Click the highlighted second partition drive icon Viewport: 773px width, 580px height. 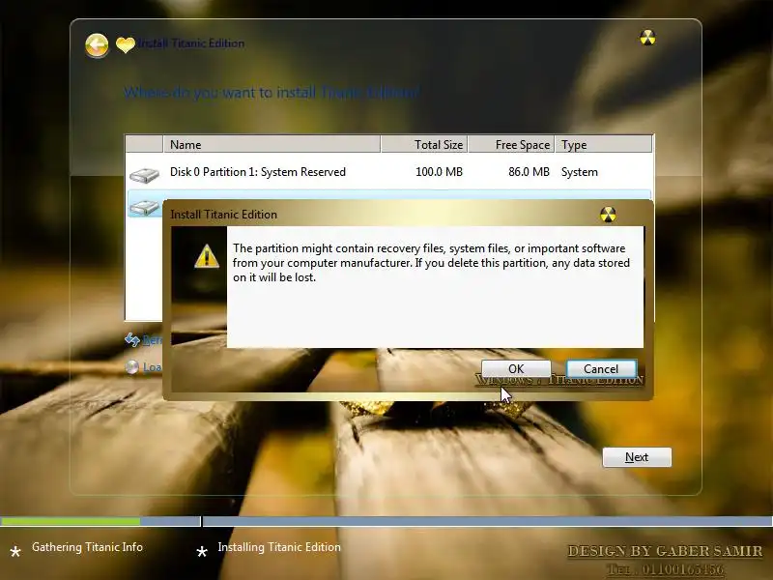144,208
